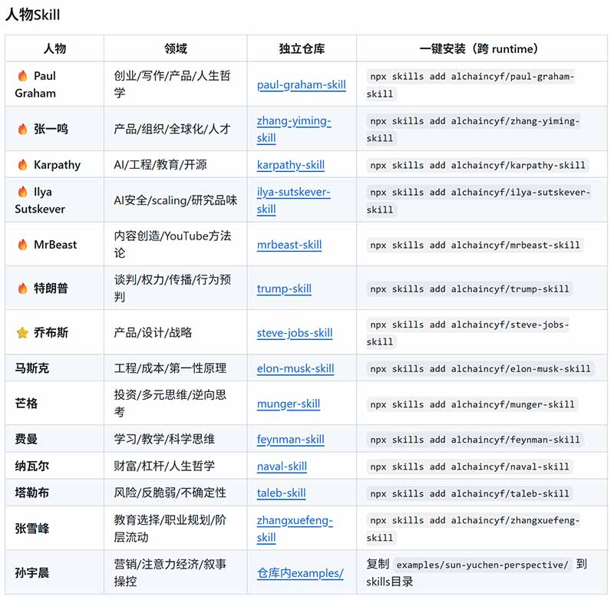
Task: Click the naval-skill npx install command
Action: click(x=469, y=466)
